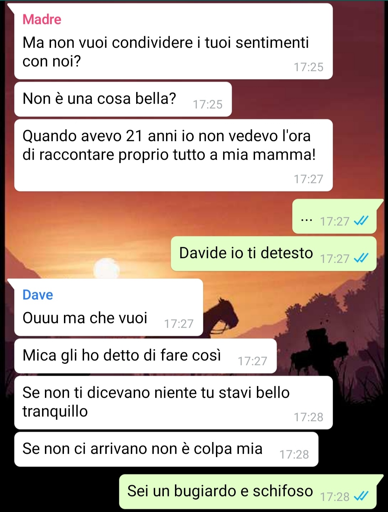Image resolution: width=388 pixels, height=512 pixels.
Task: Tap read-receipt checkmarks on the '...' message
Action: point(361,221)
